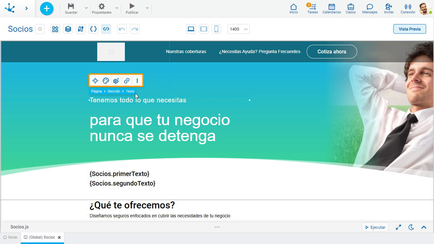Open the elements widgets panel icon
The width and height of the screenshot is (434, 244).
pyautogui.click(x=55, y=29)
